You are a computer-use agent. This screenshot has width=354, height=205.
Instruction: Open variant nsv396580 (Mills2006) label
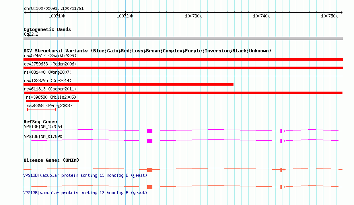[x=51, y=97]
